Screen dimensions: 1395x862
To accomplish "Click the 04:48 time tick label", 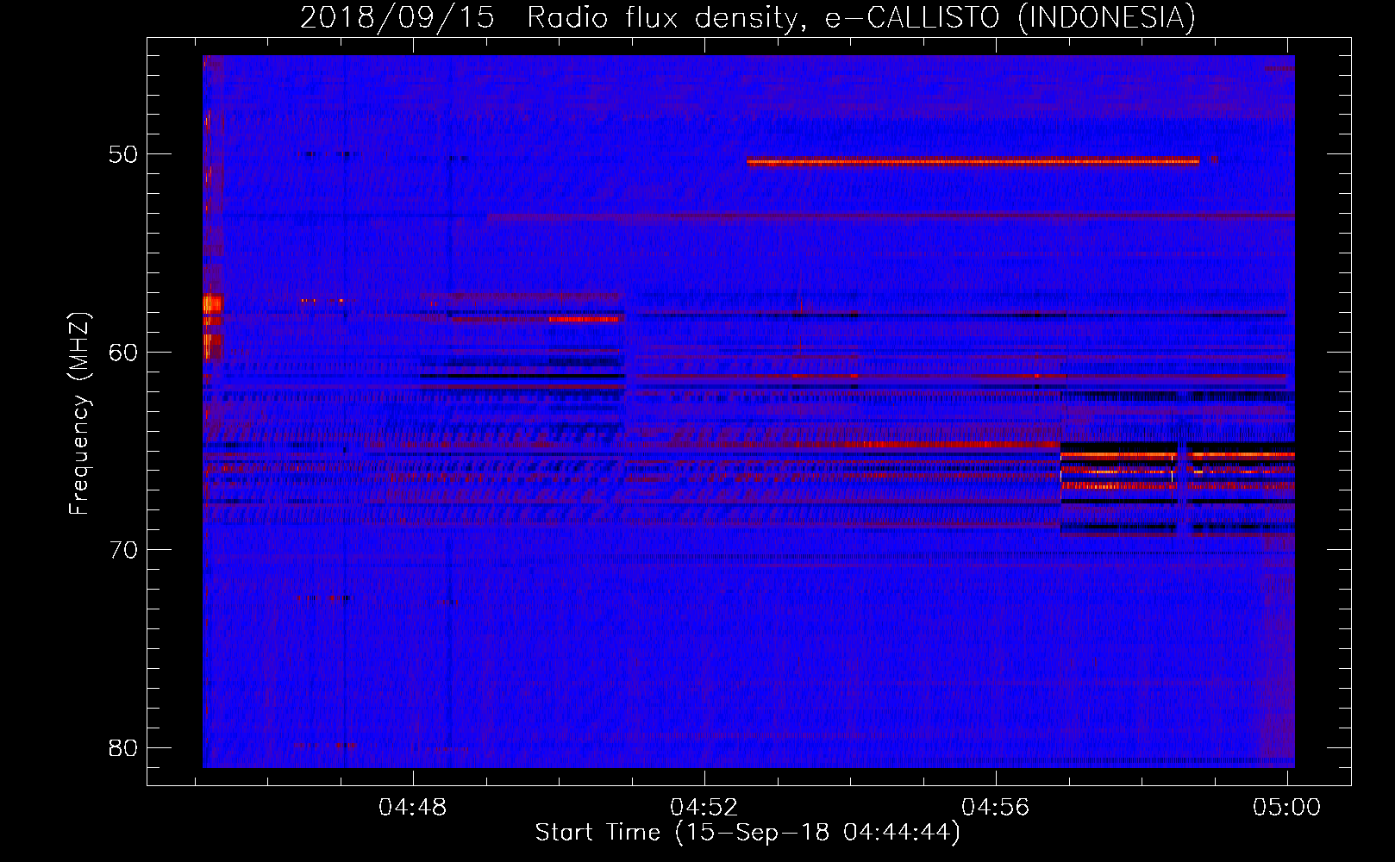I will [413, 807].
